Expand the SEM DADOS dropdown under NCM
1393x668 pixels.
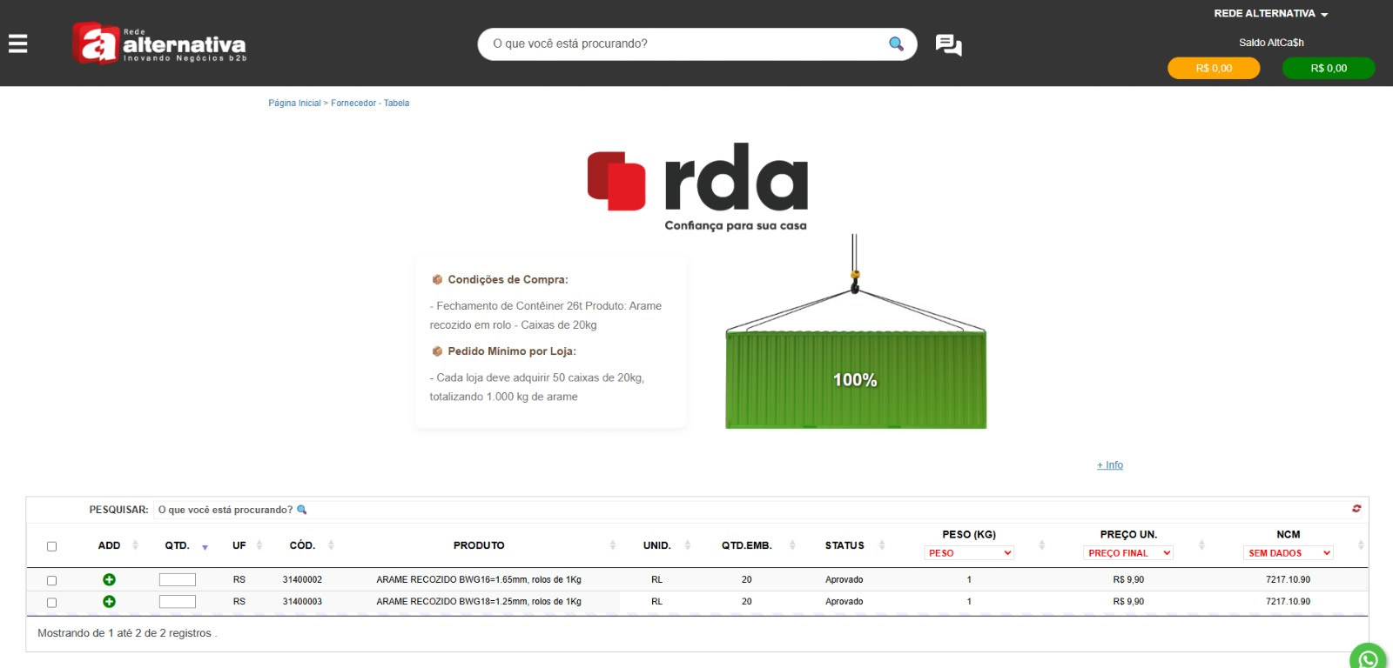pyautogui.click(x=1289, y=553)
